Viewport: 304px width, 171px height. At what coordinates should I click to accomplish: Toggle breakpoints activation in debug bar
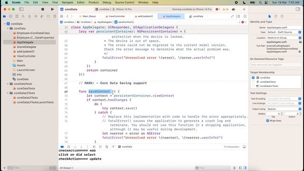point(62,147)
